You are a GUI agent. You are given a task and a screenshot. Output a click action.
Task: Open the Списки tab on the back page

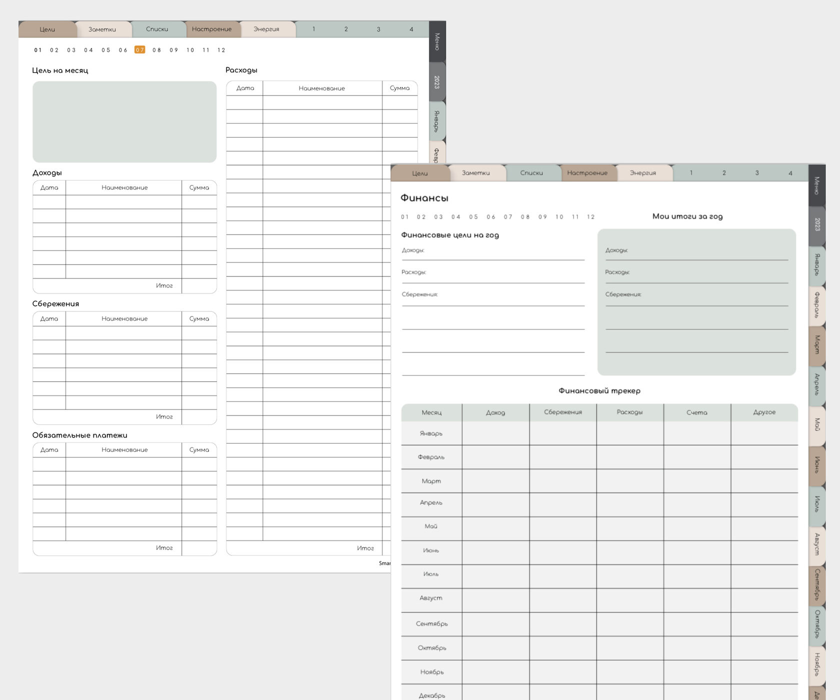pos(157,29)
